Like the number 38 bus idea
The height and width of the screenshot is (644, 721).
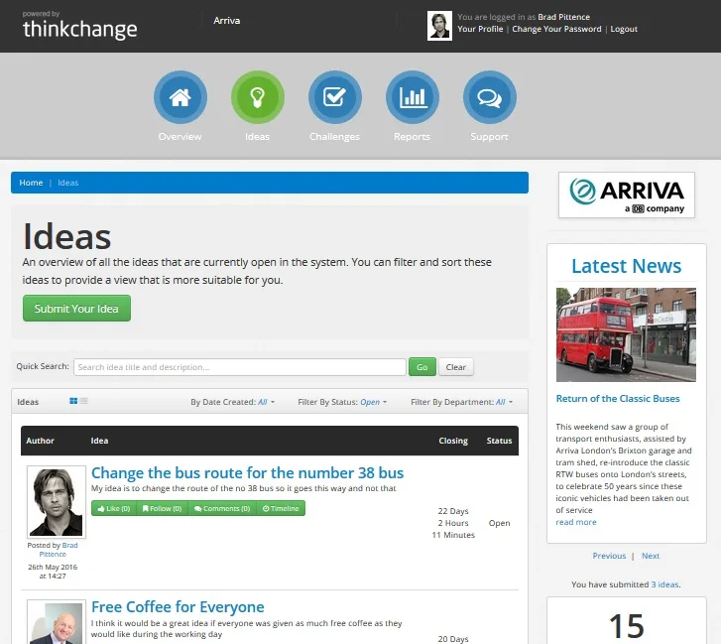click(x=114, y=508)
